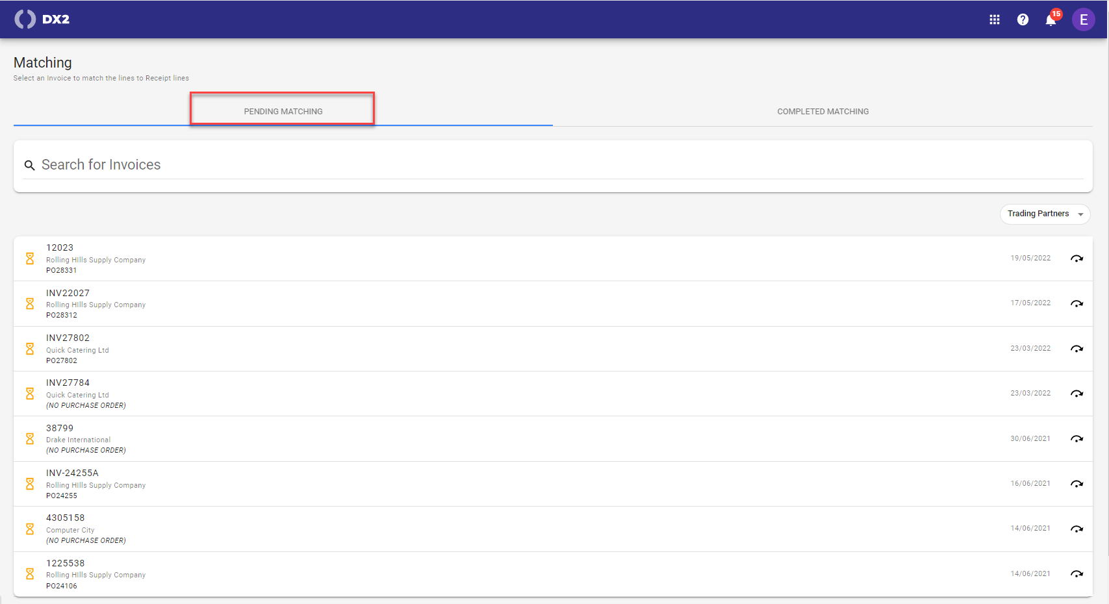The height and width of the screenshot is (604, 1109).
Task: Expand the Trading Partners filter chevron
Action: pos(1079,214)
